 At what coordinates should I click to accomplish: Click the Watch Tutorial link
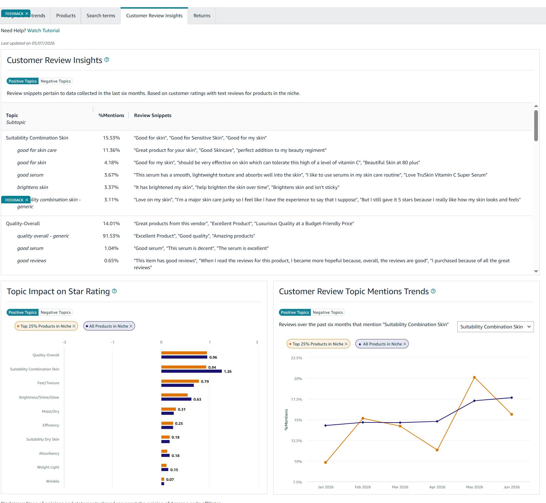click(x=43, y=30)
